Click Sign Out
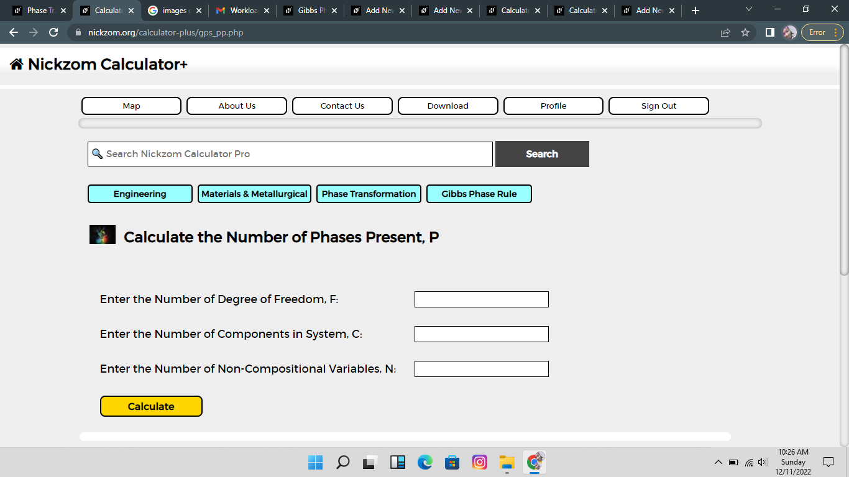Viewport: 849px width, 477px height. pyautogui.click(x=659, y=106)
